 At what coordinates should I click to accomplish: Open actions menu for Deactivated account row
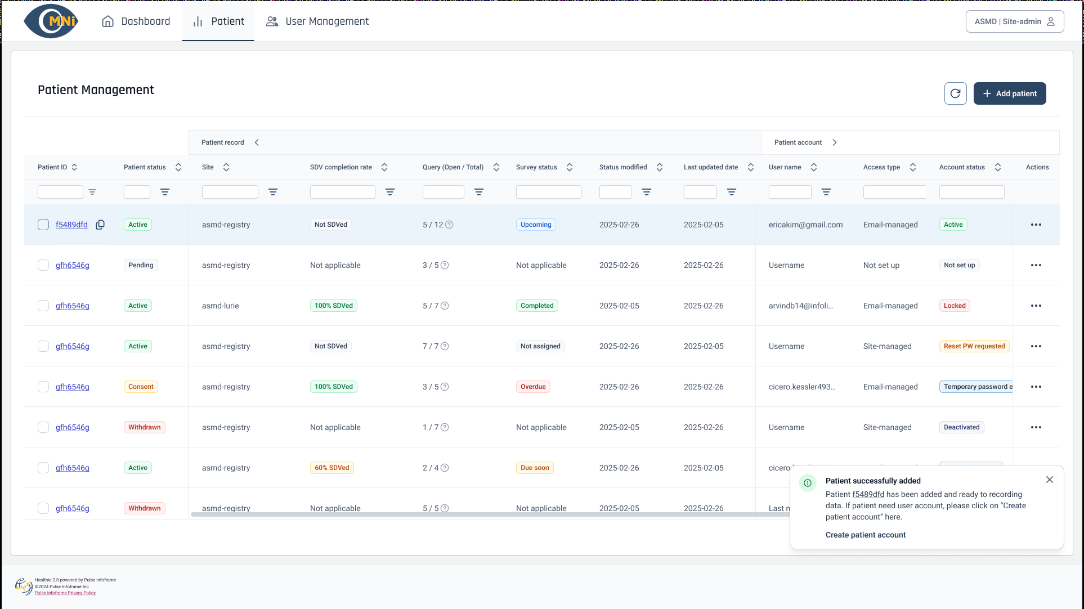(1036, 427)
